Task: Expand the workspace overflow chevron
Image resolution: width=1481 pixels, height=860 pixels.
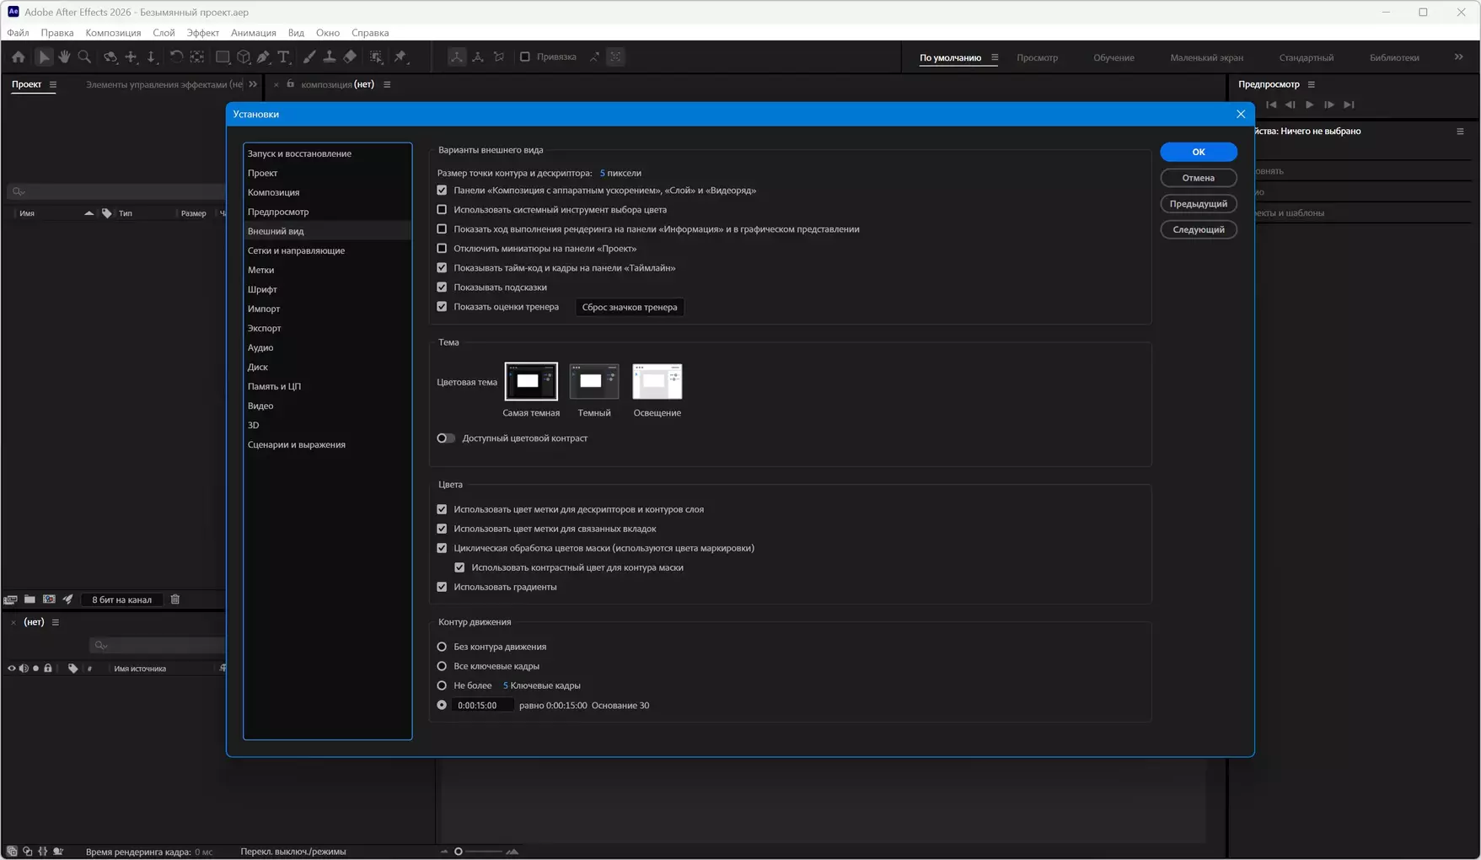Action: (x=1458, y=57)
